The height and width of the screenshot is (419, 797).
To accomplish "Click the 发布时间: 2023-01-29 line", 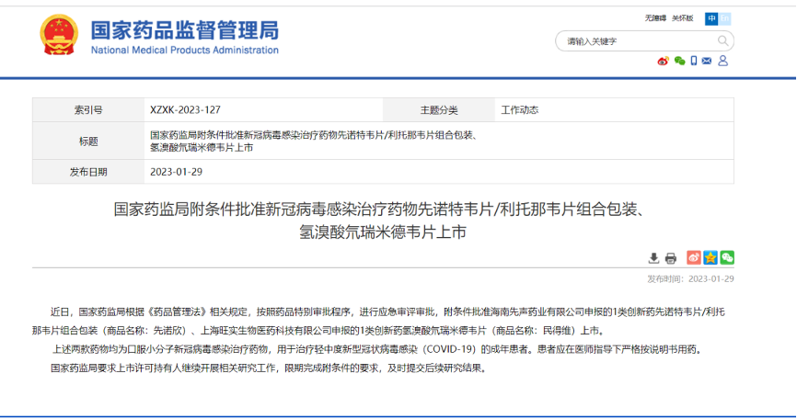I will 690,279.
